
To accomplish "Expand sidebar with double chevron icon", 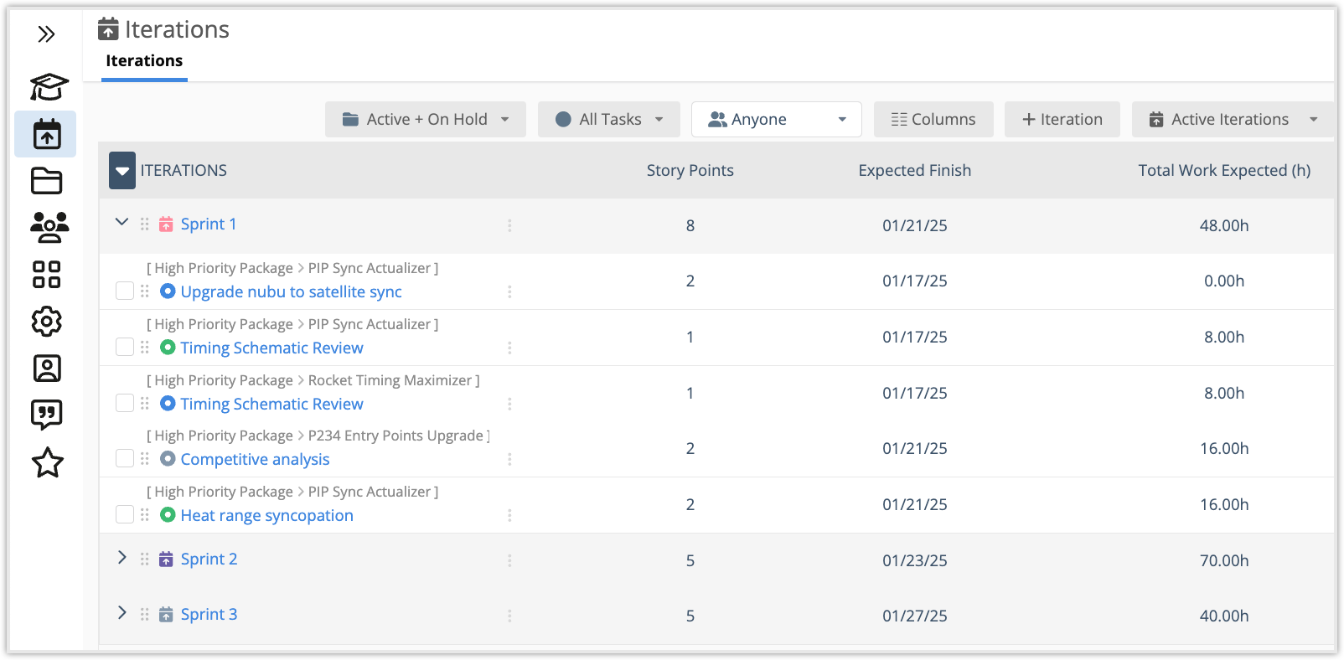I will tap(46, 34).
